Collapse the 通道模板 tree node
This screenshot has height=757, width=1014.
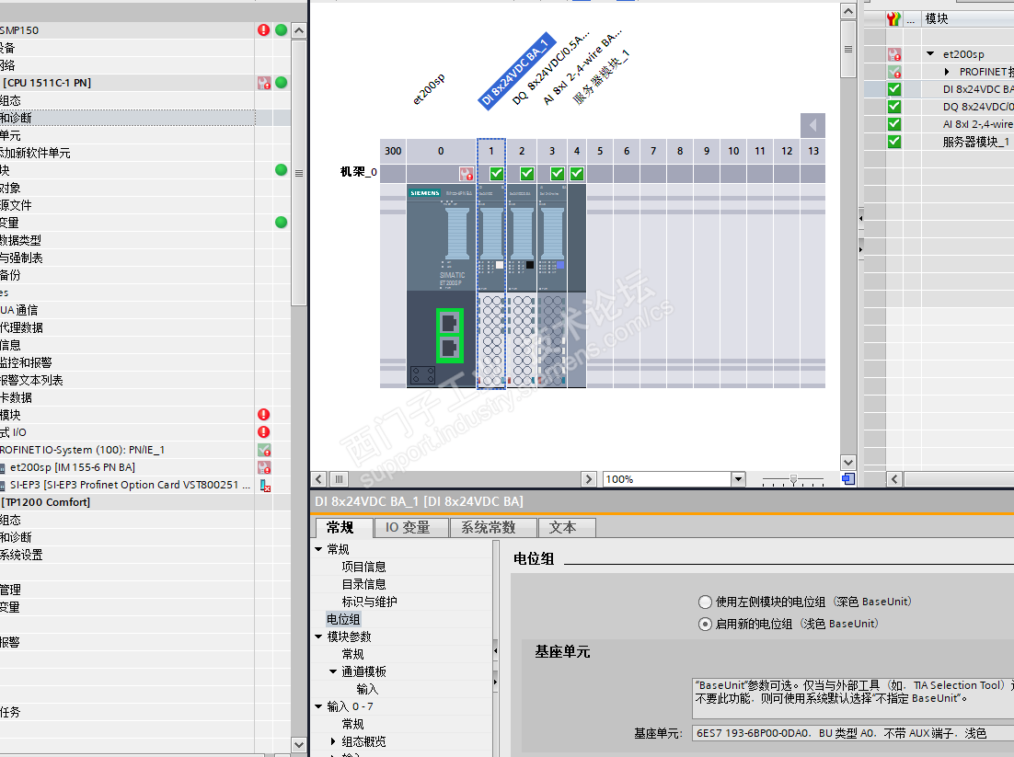[333, 671]
